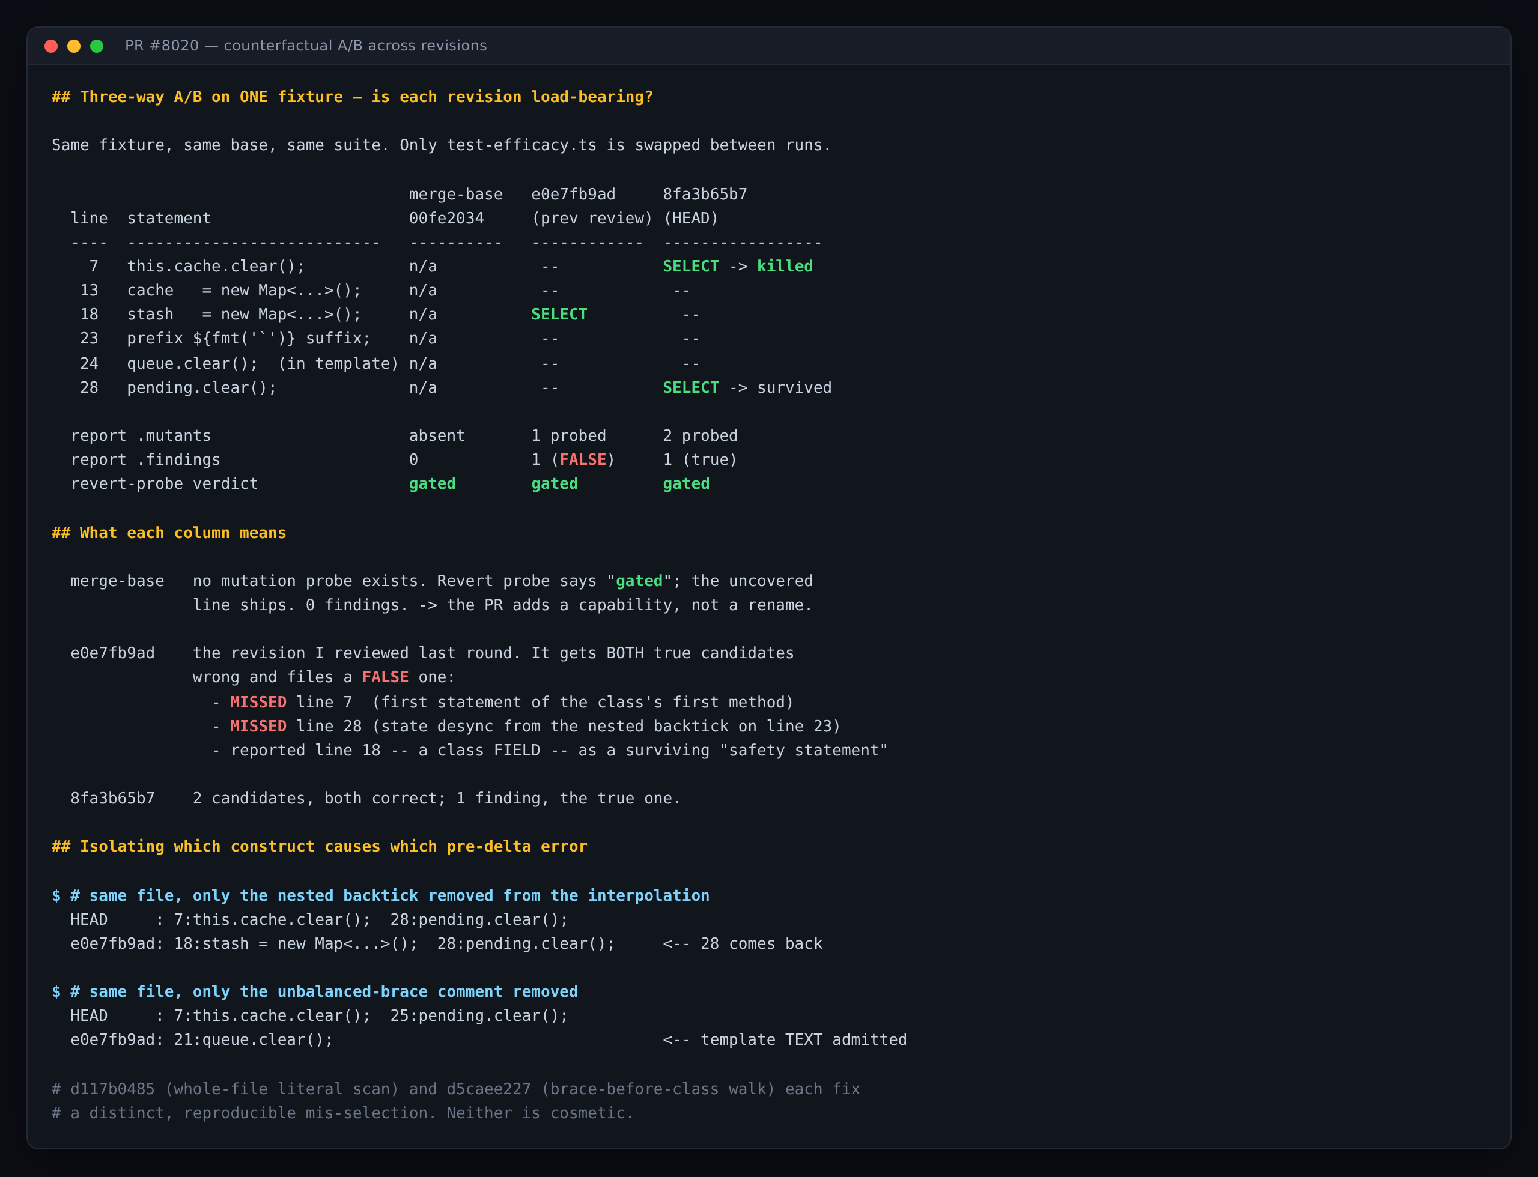
Task: Click the e0e7fb9ad column header hash
Action: tap(573, 194)
